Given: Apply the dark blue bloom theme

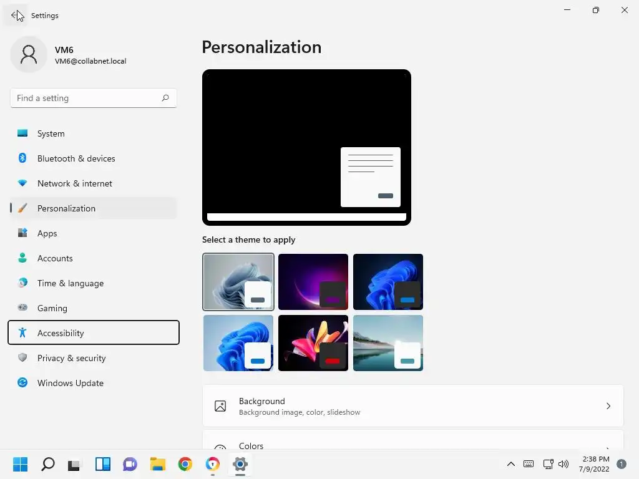Looking at the screenshot, I should click(388, 282).
